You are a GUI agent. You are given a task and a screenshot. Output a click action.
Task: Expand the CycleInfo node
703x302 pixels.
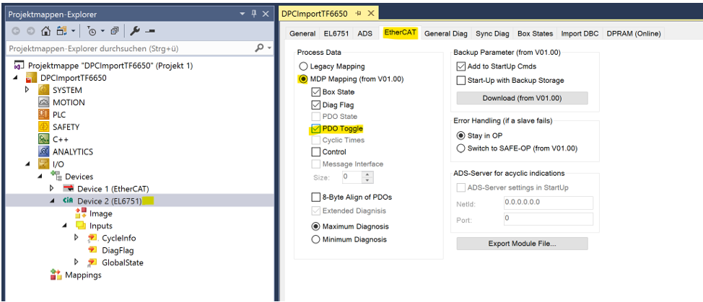pyautogui.click(x=77, y=238)
